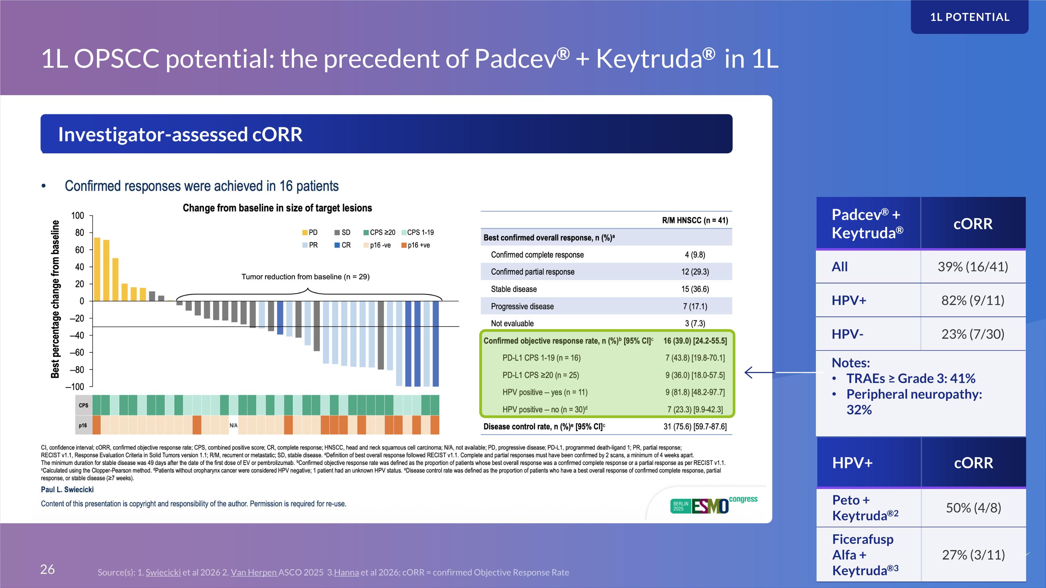Click the Not evaluable value 3 (7.3)
The height and width of the screenshot is (588, 1046).
[695, 323]
